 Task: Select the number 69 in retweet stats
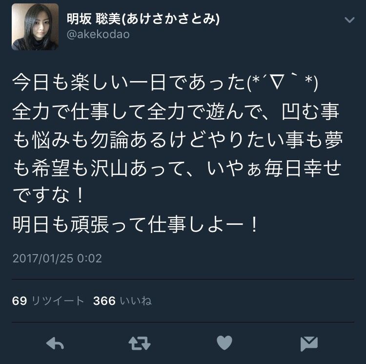coord(20,301)
